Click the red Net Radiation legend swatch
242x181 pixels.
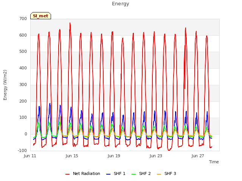coord(67,174)
